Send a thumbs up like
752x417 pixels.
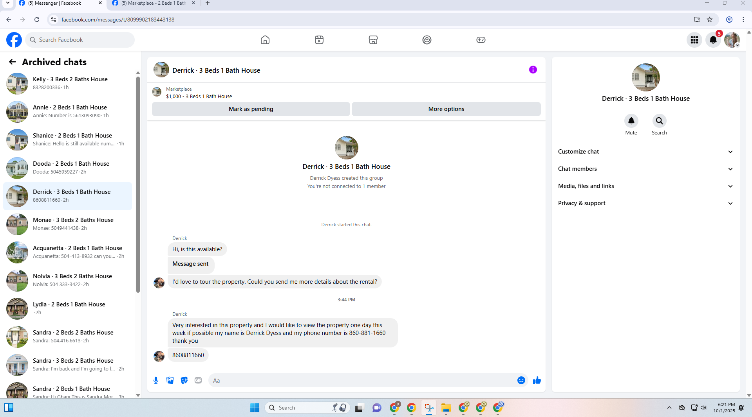point(537,380)
